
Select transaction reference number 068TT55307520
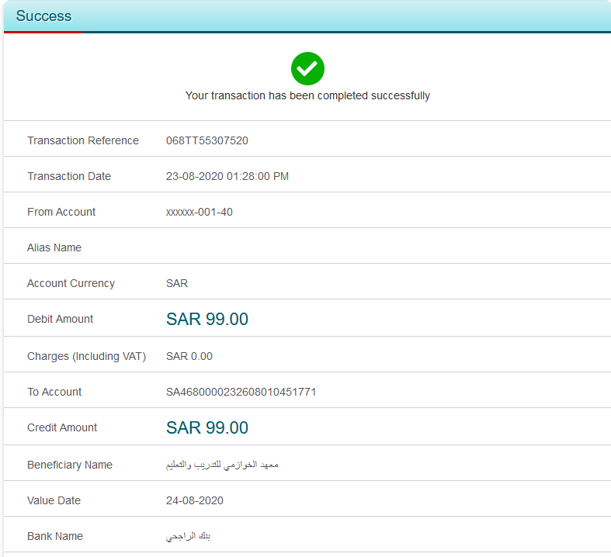click(207, 140)
